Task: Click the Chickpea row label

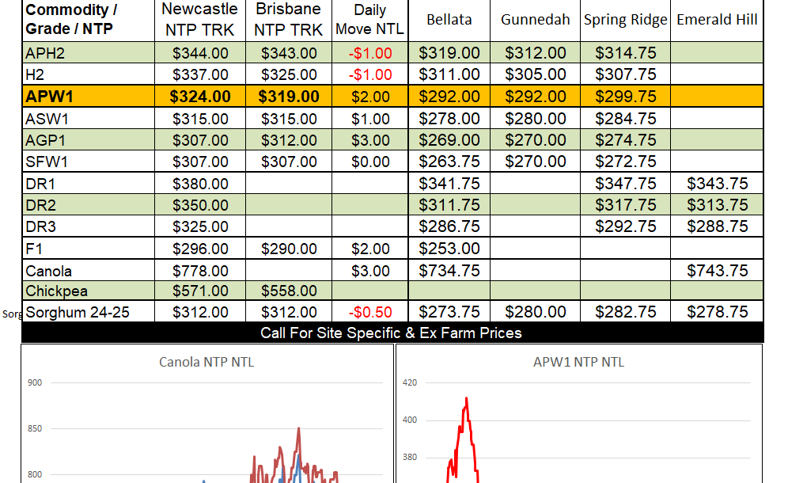Action: 55,291
